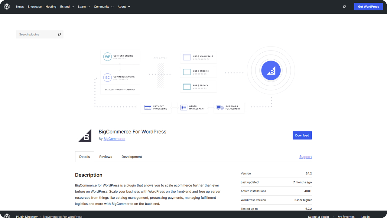Click the BigCommerce For WordPress plugin title
This screenshot has height=218, width=387.
coord(132,132)
